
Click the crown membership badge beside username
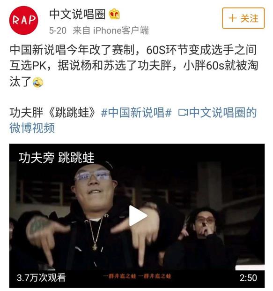click(x=114, y=14)
